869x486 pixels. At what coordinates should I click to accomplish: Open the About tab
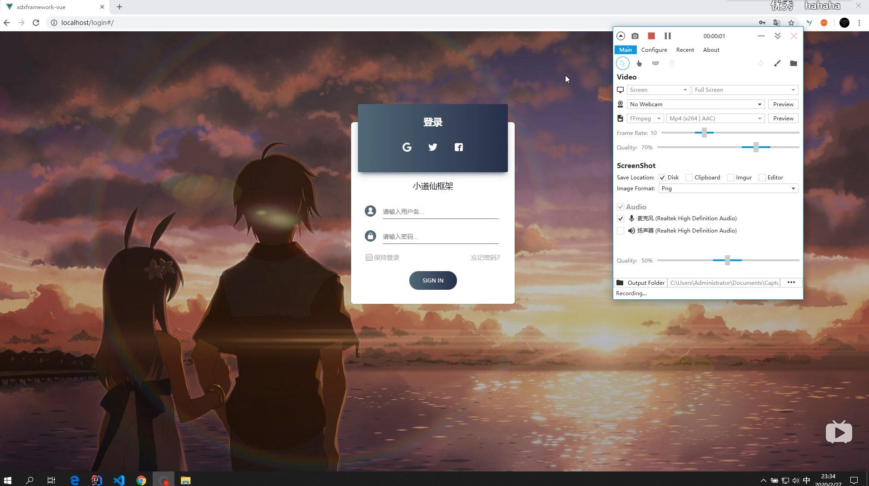point(711,50)
